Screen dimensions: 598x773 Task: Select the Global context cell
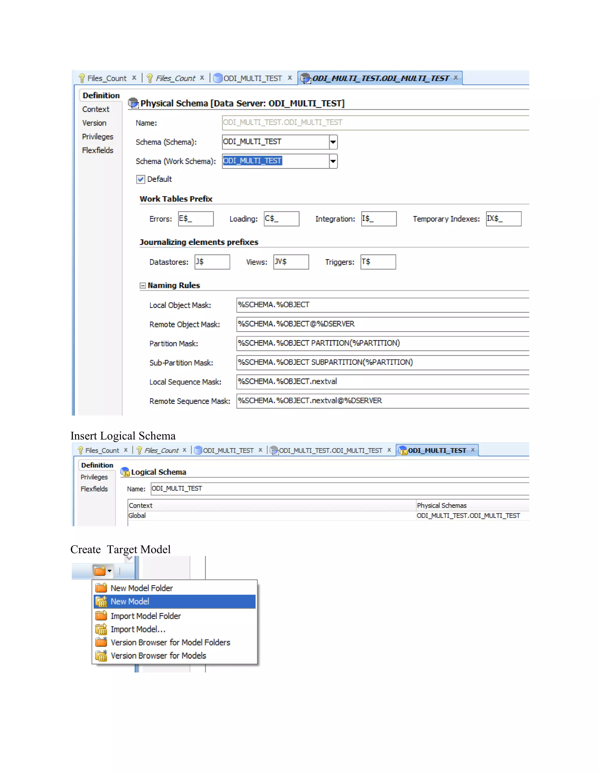[x=272, y=516]
